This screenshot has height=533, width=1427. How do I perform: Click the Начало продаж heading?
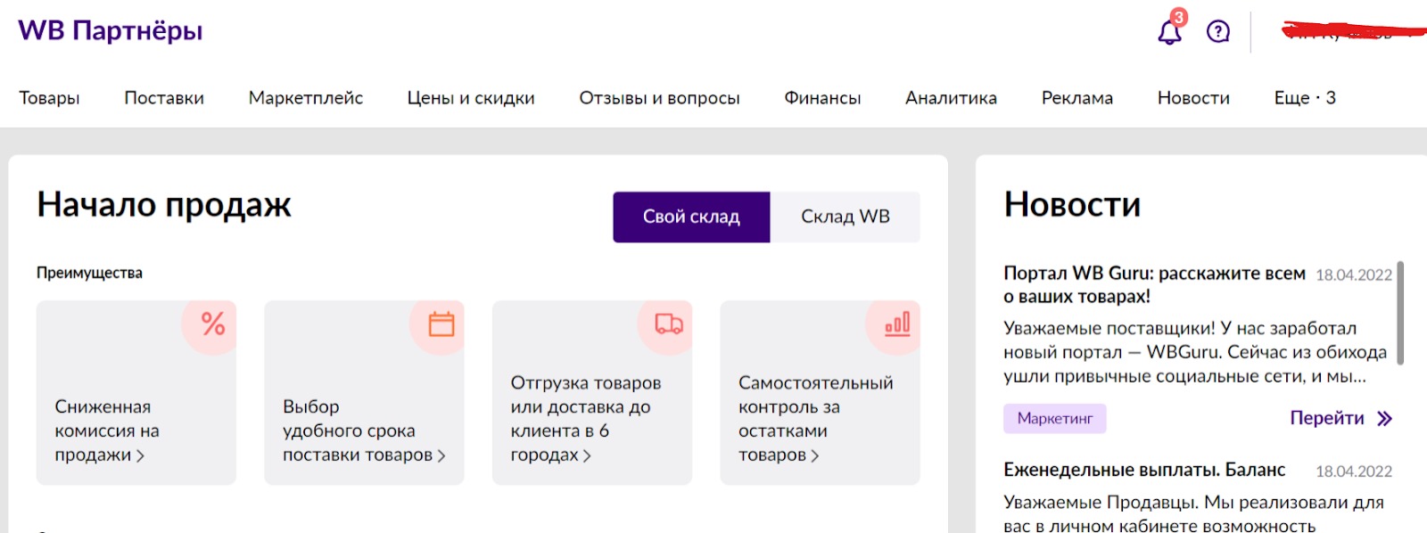pos(164,205)
